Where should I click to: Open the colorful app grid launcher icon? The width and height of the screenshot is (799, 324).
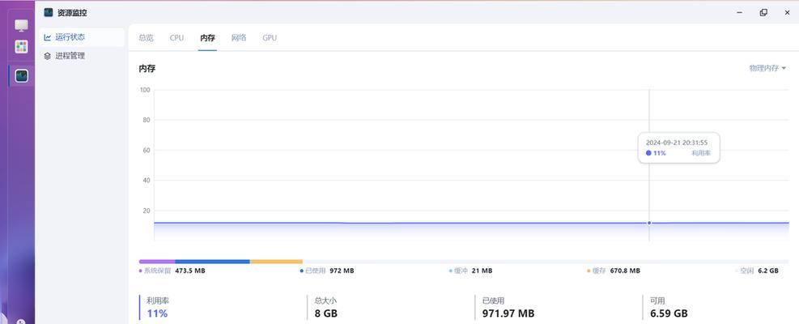21,47
